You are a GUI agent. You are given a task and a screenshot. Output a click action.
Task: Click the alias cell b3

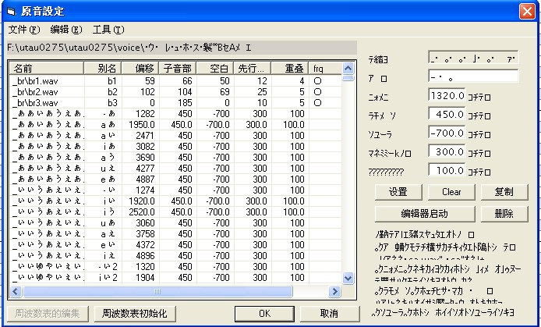(112, 103)
